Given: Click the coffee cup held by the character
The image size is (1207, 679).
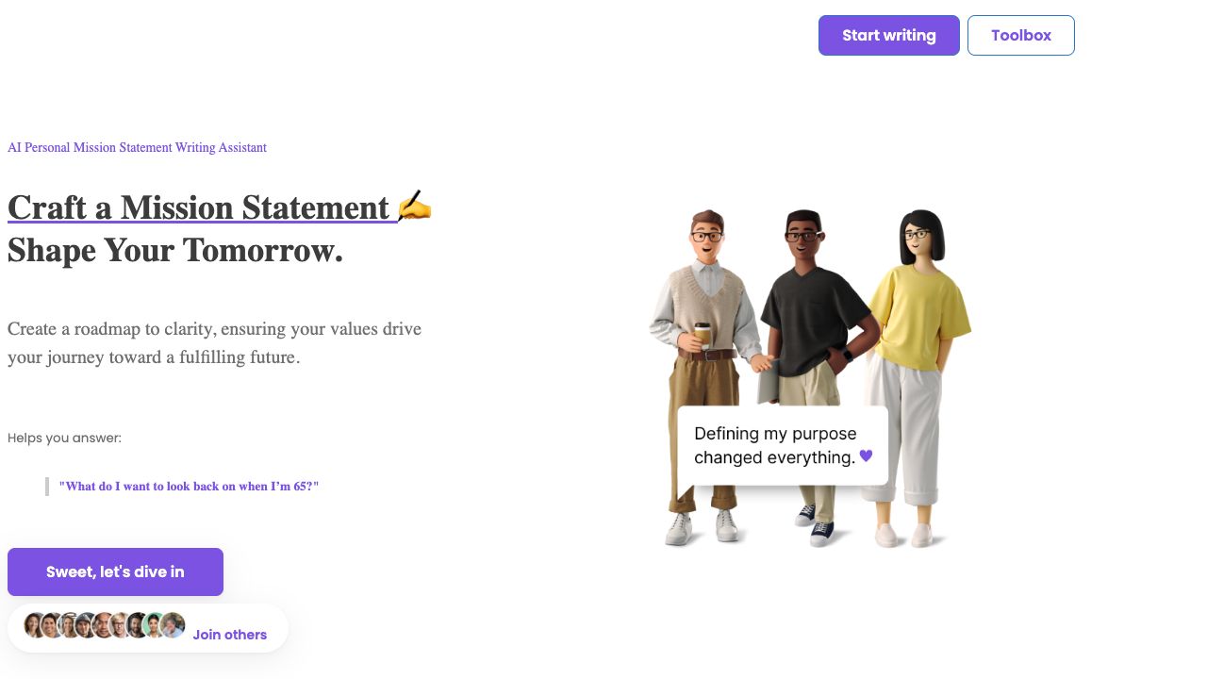Looking at the screenshot, I should [x=702, y=336].
